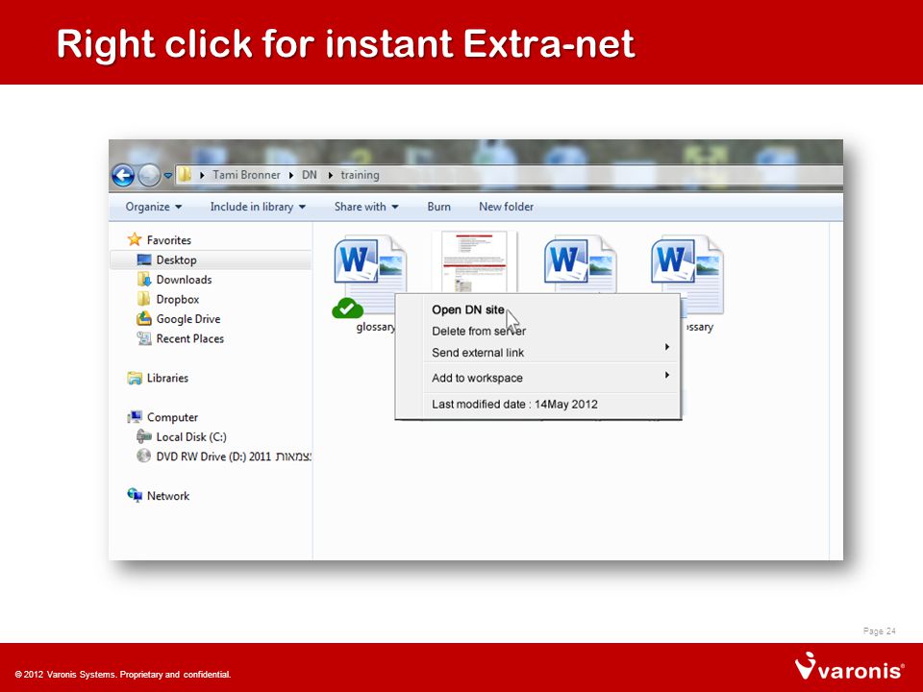Click the Varonis logo in footer
Image resolution: width=923 pixels, height=692 pixels.
point(849,667)
